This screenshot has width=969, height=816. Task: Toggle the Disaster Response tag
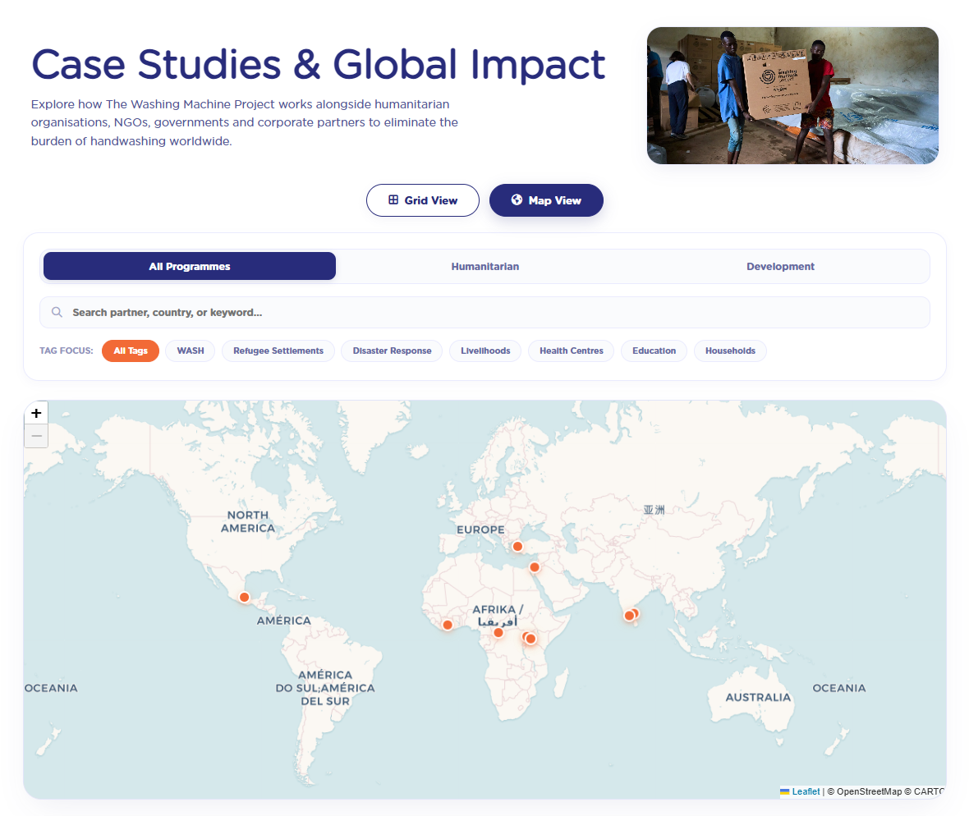coord(392,351)
